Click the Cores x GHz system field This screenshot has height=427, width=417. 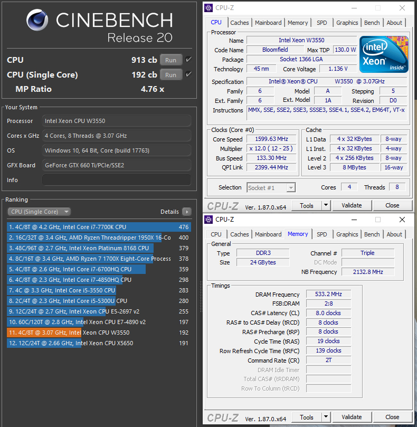117,136
